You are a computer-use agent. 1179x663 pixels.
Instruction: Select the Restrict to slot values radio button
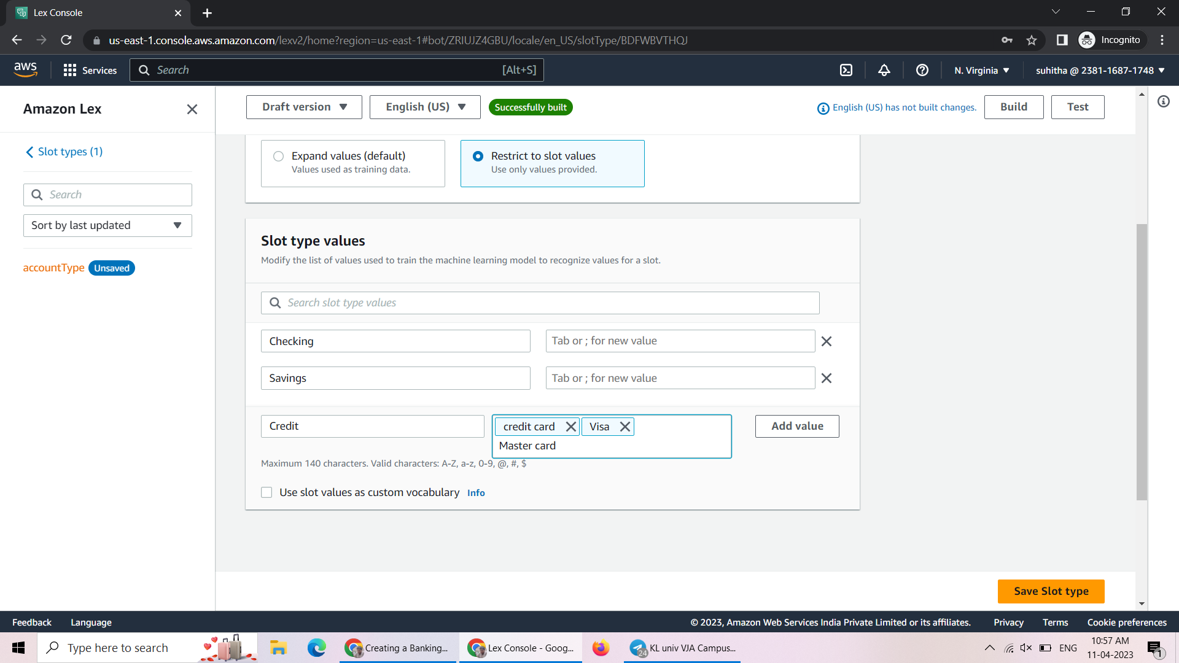click(x=478, y=156)
